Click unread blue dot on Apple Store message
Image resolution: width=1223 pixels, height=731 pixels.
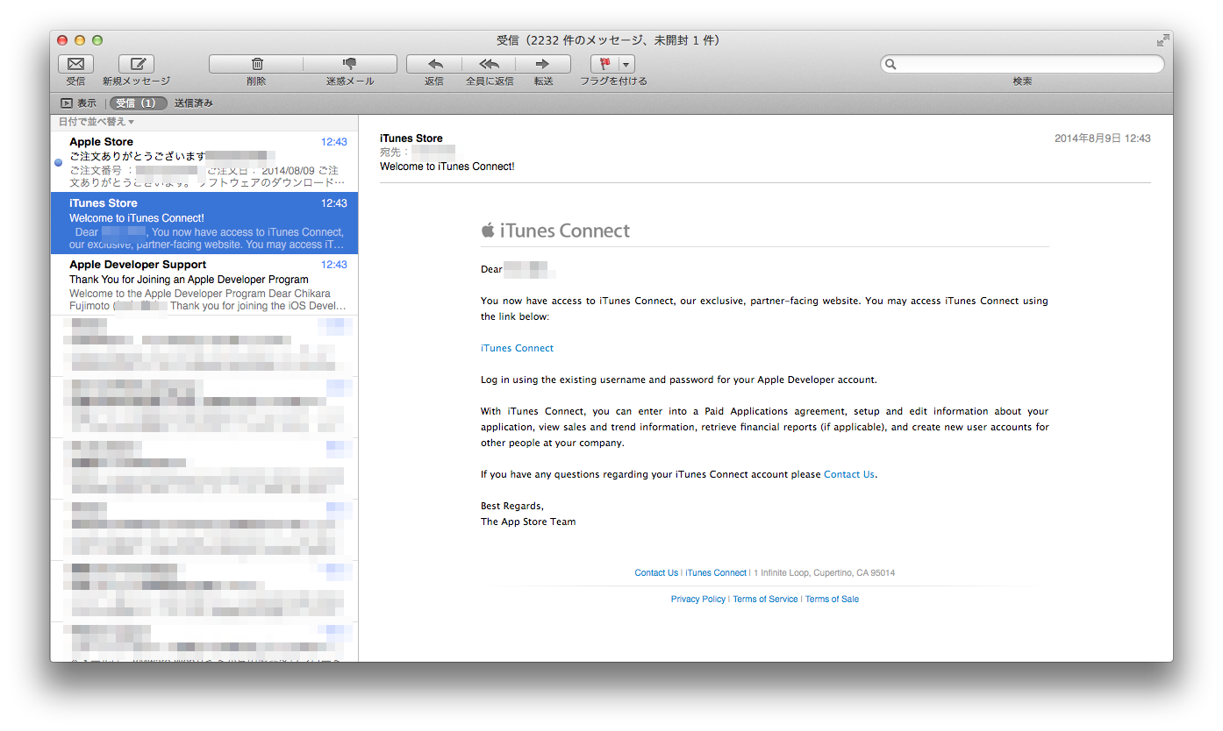[58, 163]
